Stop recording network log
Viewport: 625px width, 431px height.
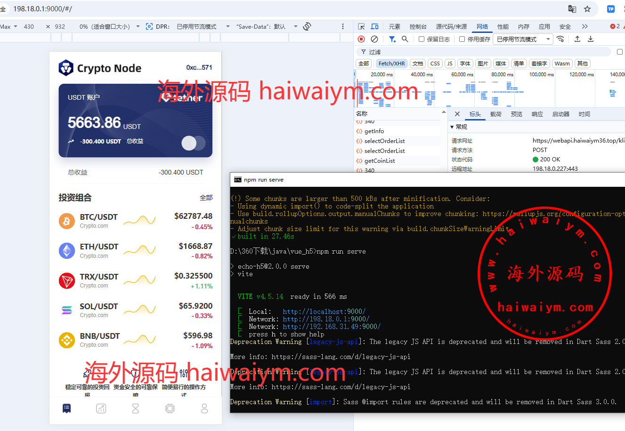tap(361, 39)
